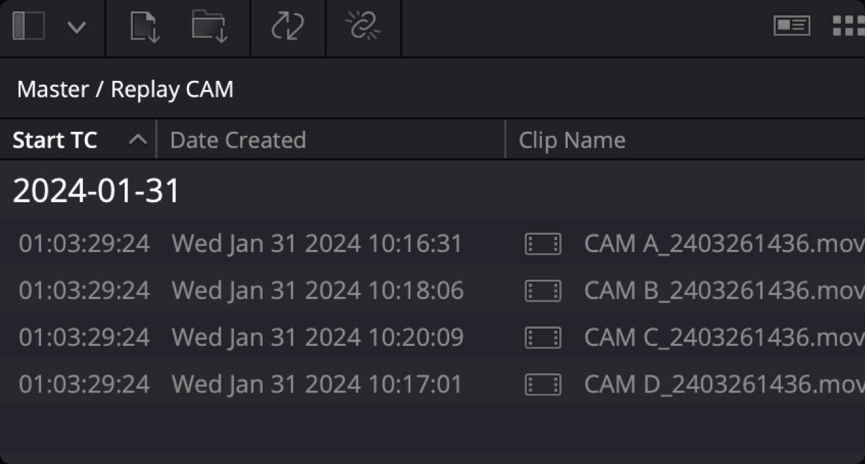Open the media pool options chevron dropdown
The height and width of the screenshot is (464, 865).
pyautogui.click(x=77, y=28)
